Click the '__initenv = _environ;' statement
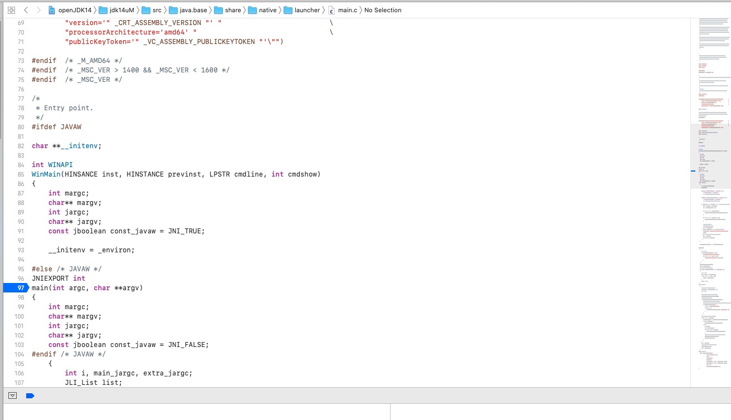This screenshot has height=420, width=731. 91,250
